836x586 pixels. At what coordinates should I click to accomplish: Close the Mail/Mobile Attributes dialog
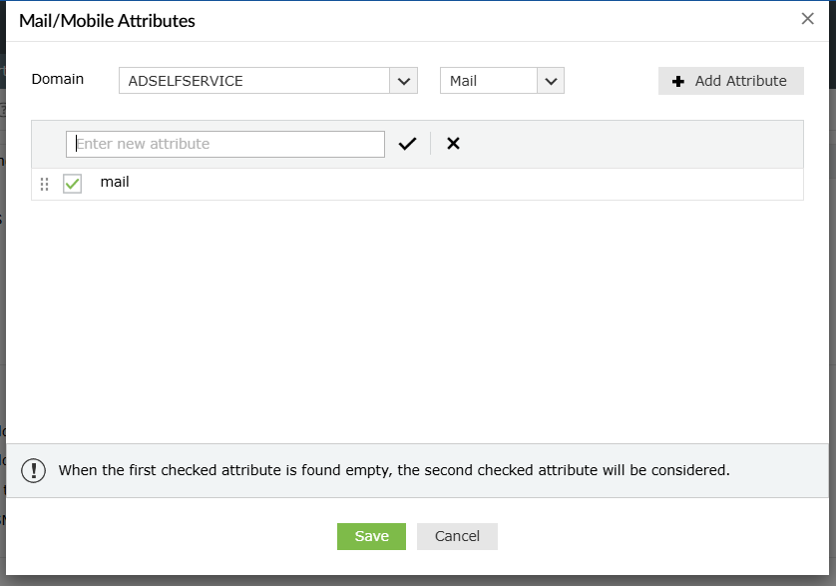[808, 19]
